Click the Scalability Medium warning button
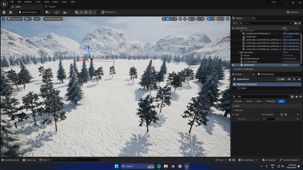 (53, 19)
